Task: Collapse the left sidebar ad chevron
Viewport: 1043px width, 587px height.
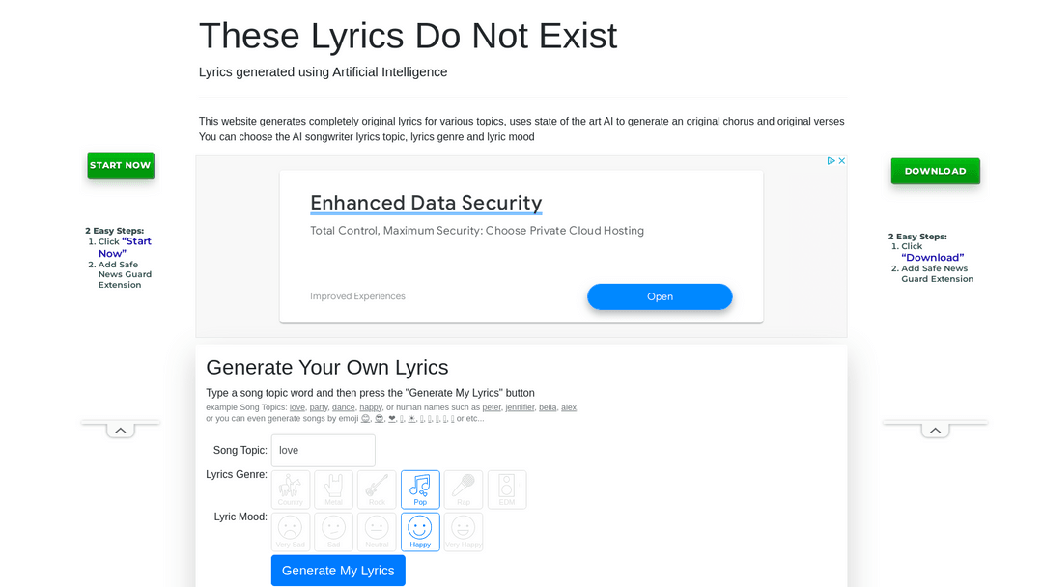Action: pyautogui.click(x=121, y=431)
